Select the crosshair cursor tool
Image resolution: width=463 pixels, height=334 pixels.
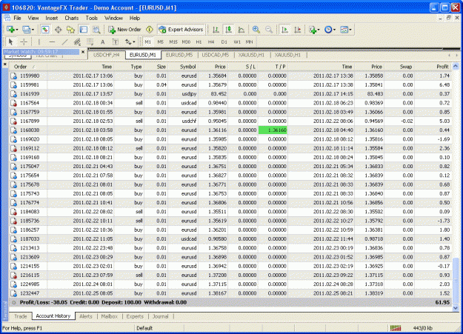click(24, 42)
